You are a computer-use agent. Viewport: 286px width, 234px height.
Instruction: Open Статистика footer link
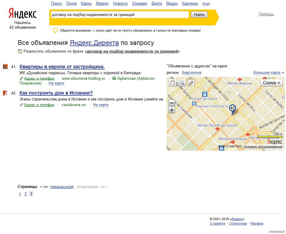pyautogui.click(x=238, y=224)
